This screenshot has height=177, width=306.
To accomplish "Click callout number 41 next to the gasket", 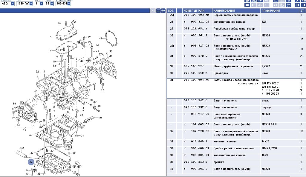I will [x=100, y=38].
